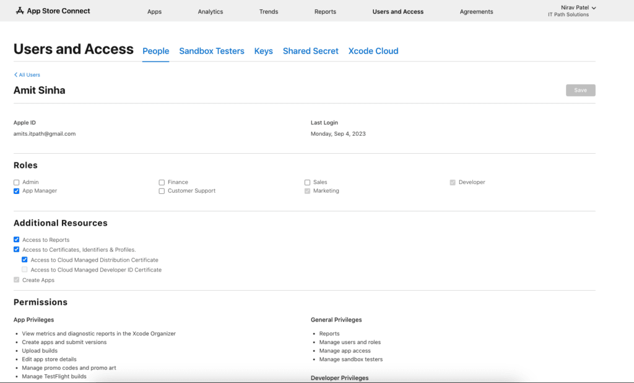Open the Reports navigation item
Image resolution: width=634 pixels, height=383 pixels.
325,12
